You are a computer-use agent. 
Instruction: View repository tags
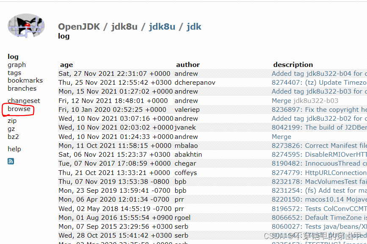pos(14,72)
